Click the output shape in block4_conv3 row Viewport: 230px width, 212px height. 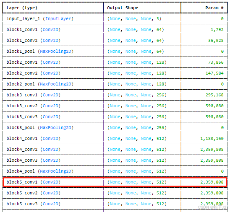click(137, 160)
